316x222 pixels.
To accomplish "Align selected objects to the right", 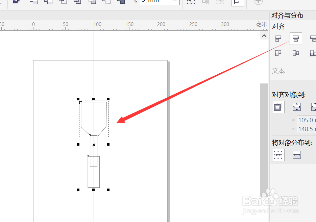I will tap(313, 38).
